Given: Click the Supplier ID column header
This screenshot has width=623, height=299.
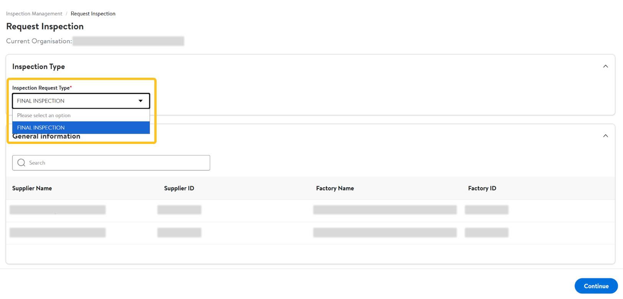Looking at the screenshot, I should (x=179, y=188).
